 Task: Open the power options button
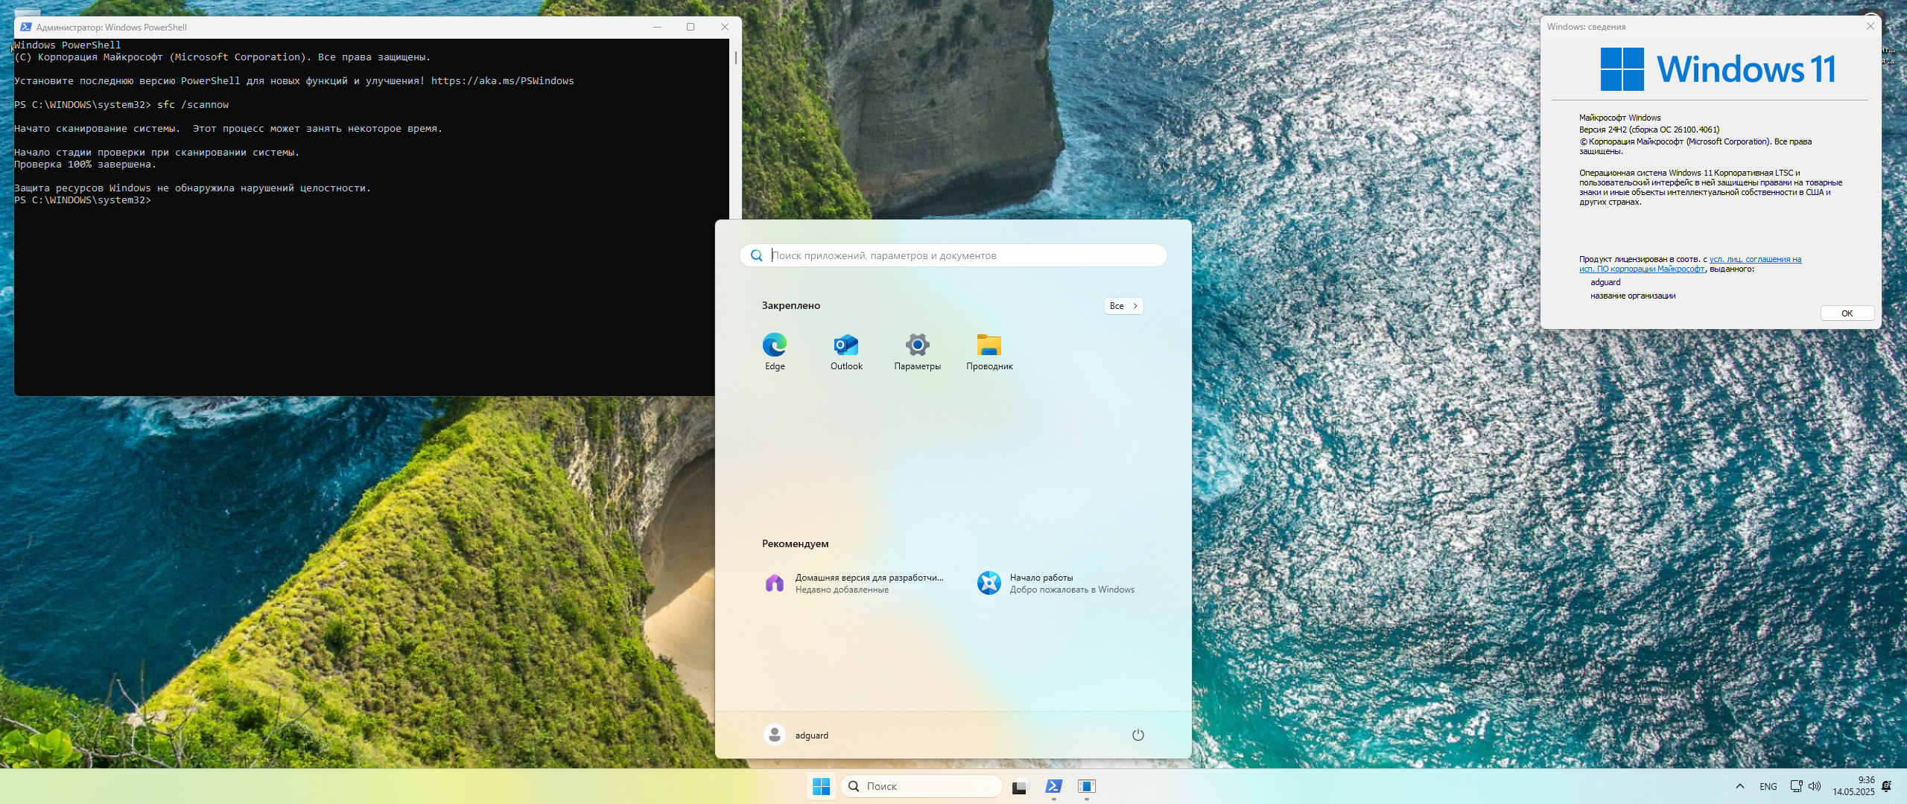(x=1138, y=735)
